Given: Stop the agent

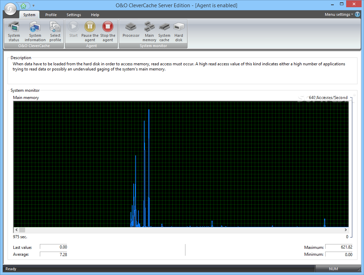Looking at the screenshot, I should [x=108, y=31].
